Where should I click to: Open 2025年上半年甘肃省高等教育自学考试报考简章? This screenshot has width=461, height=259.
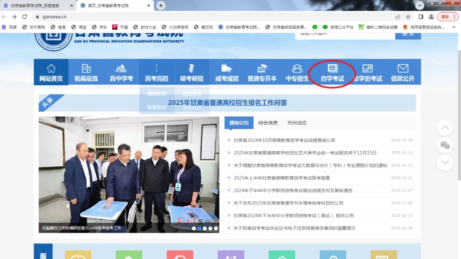[x=282, y=178]
